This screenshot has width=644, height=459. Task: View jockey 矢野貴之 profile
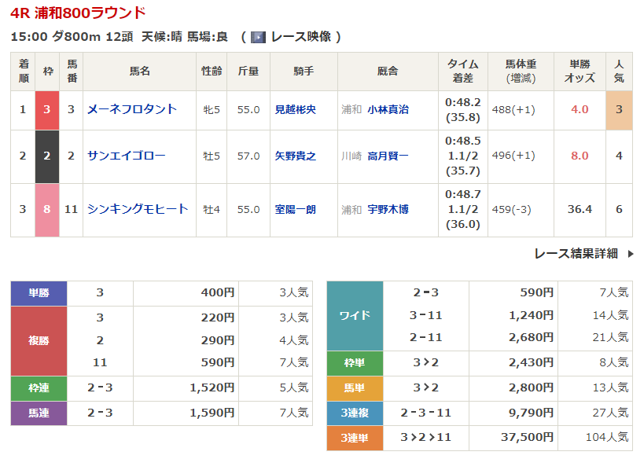click(295, 156)
